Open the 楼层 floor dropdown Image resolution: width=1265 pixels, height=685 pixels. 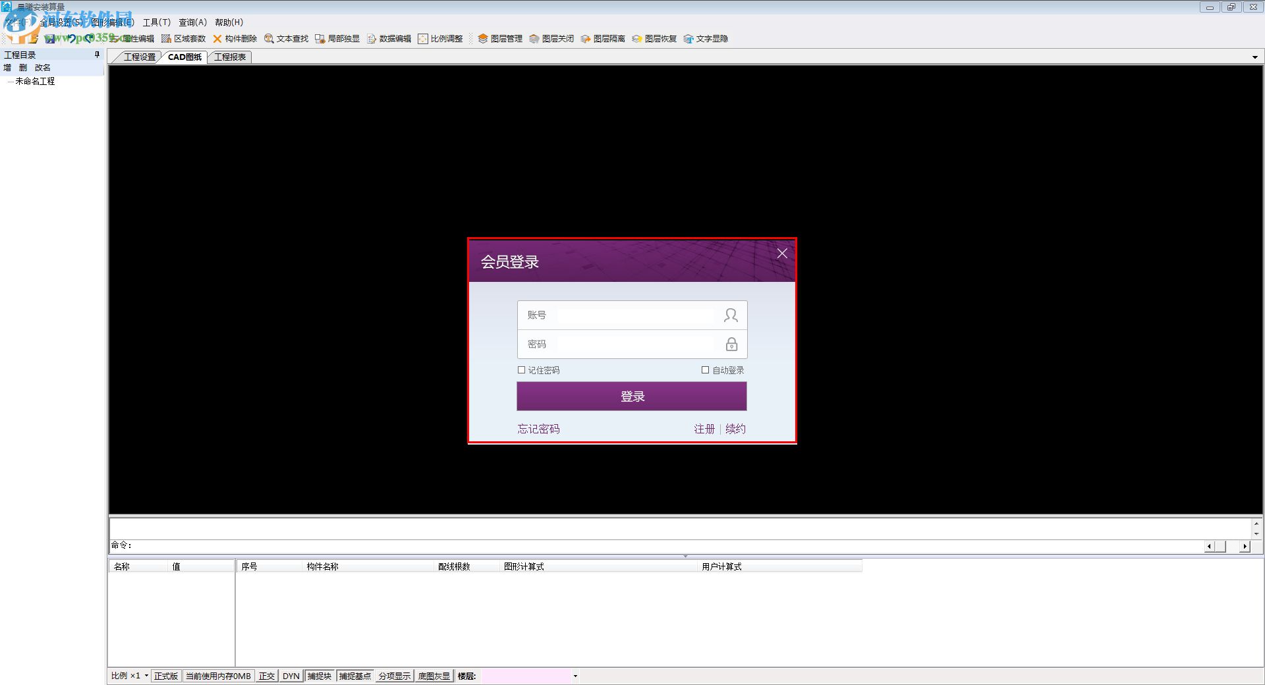point(575,676)
